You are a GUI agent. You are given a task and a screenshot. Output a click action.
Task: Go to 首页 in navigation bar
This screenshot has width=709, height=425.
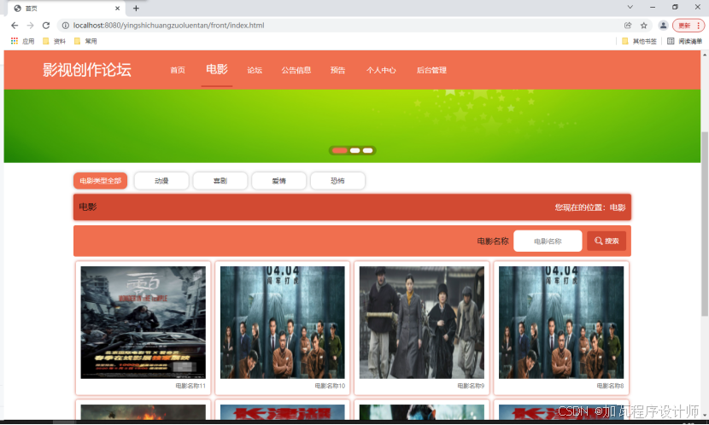[178, 70]
